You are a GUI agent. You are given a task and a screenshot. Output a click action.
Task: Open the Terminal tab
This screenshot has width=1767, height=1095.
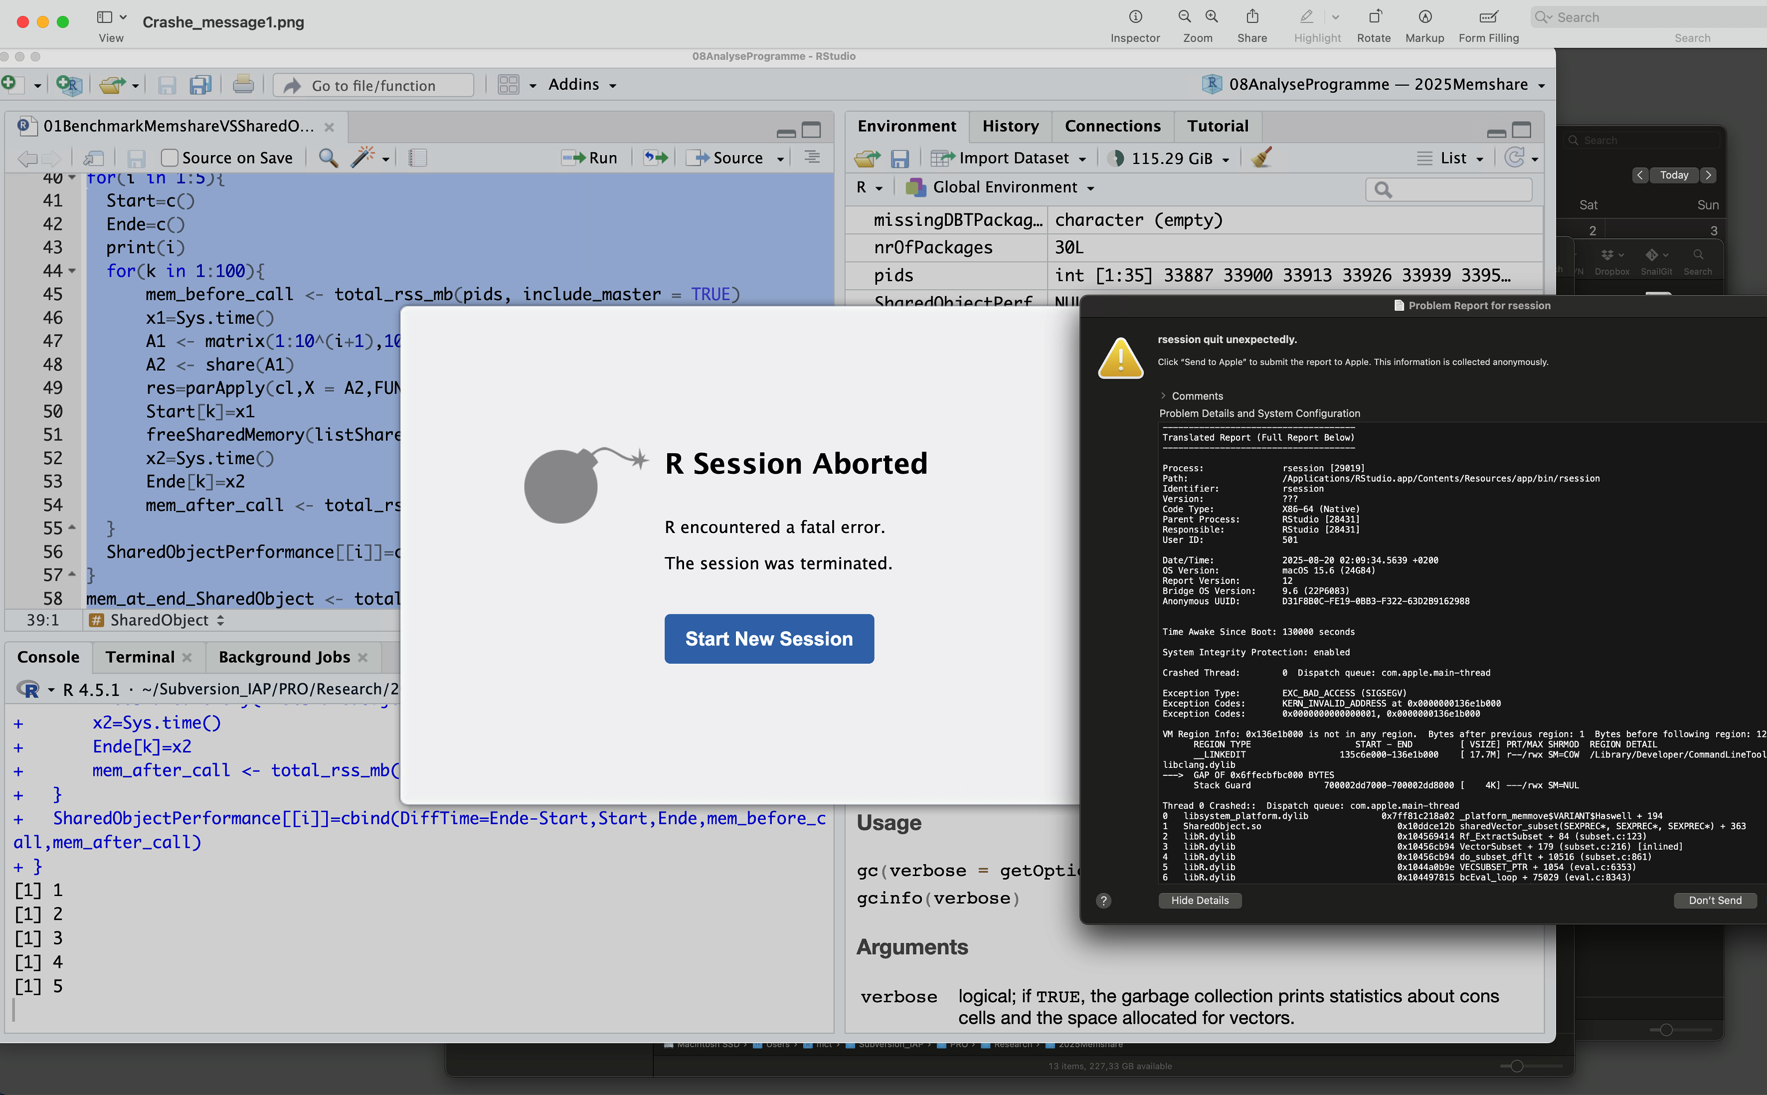[x=140, y=657]
